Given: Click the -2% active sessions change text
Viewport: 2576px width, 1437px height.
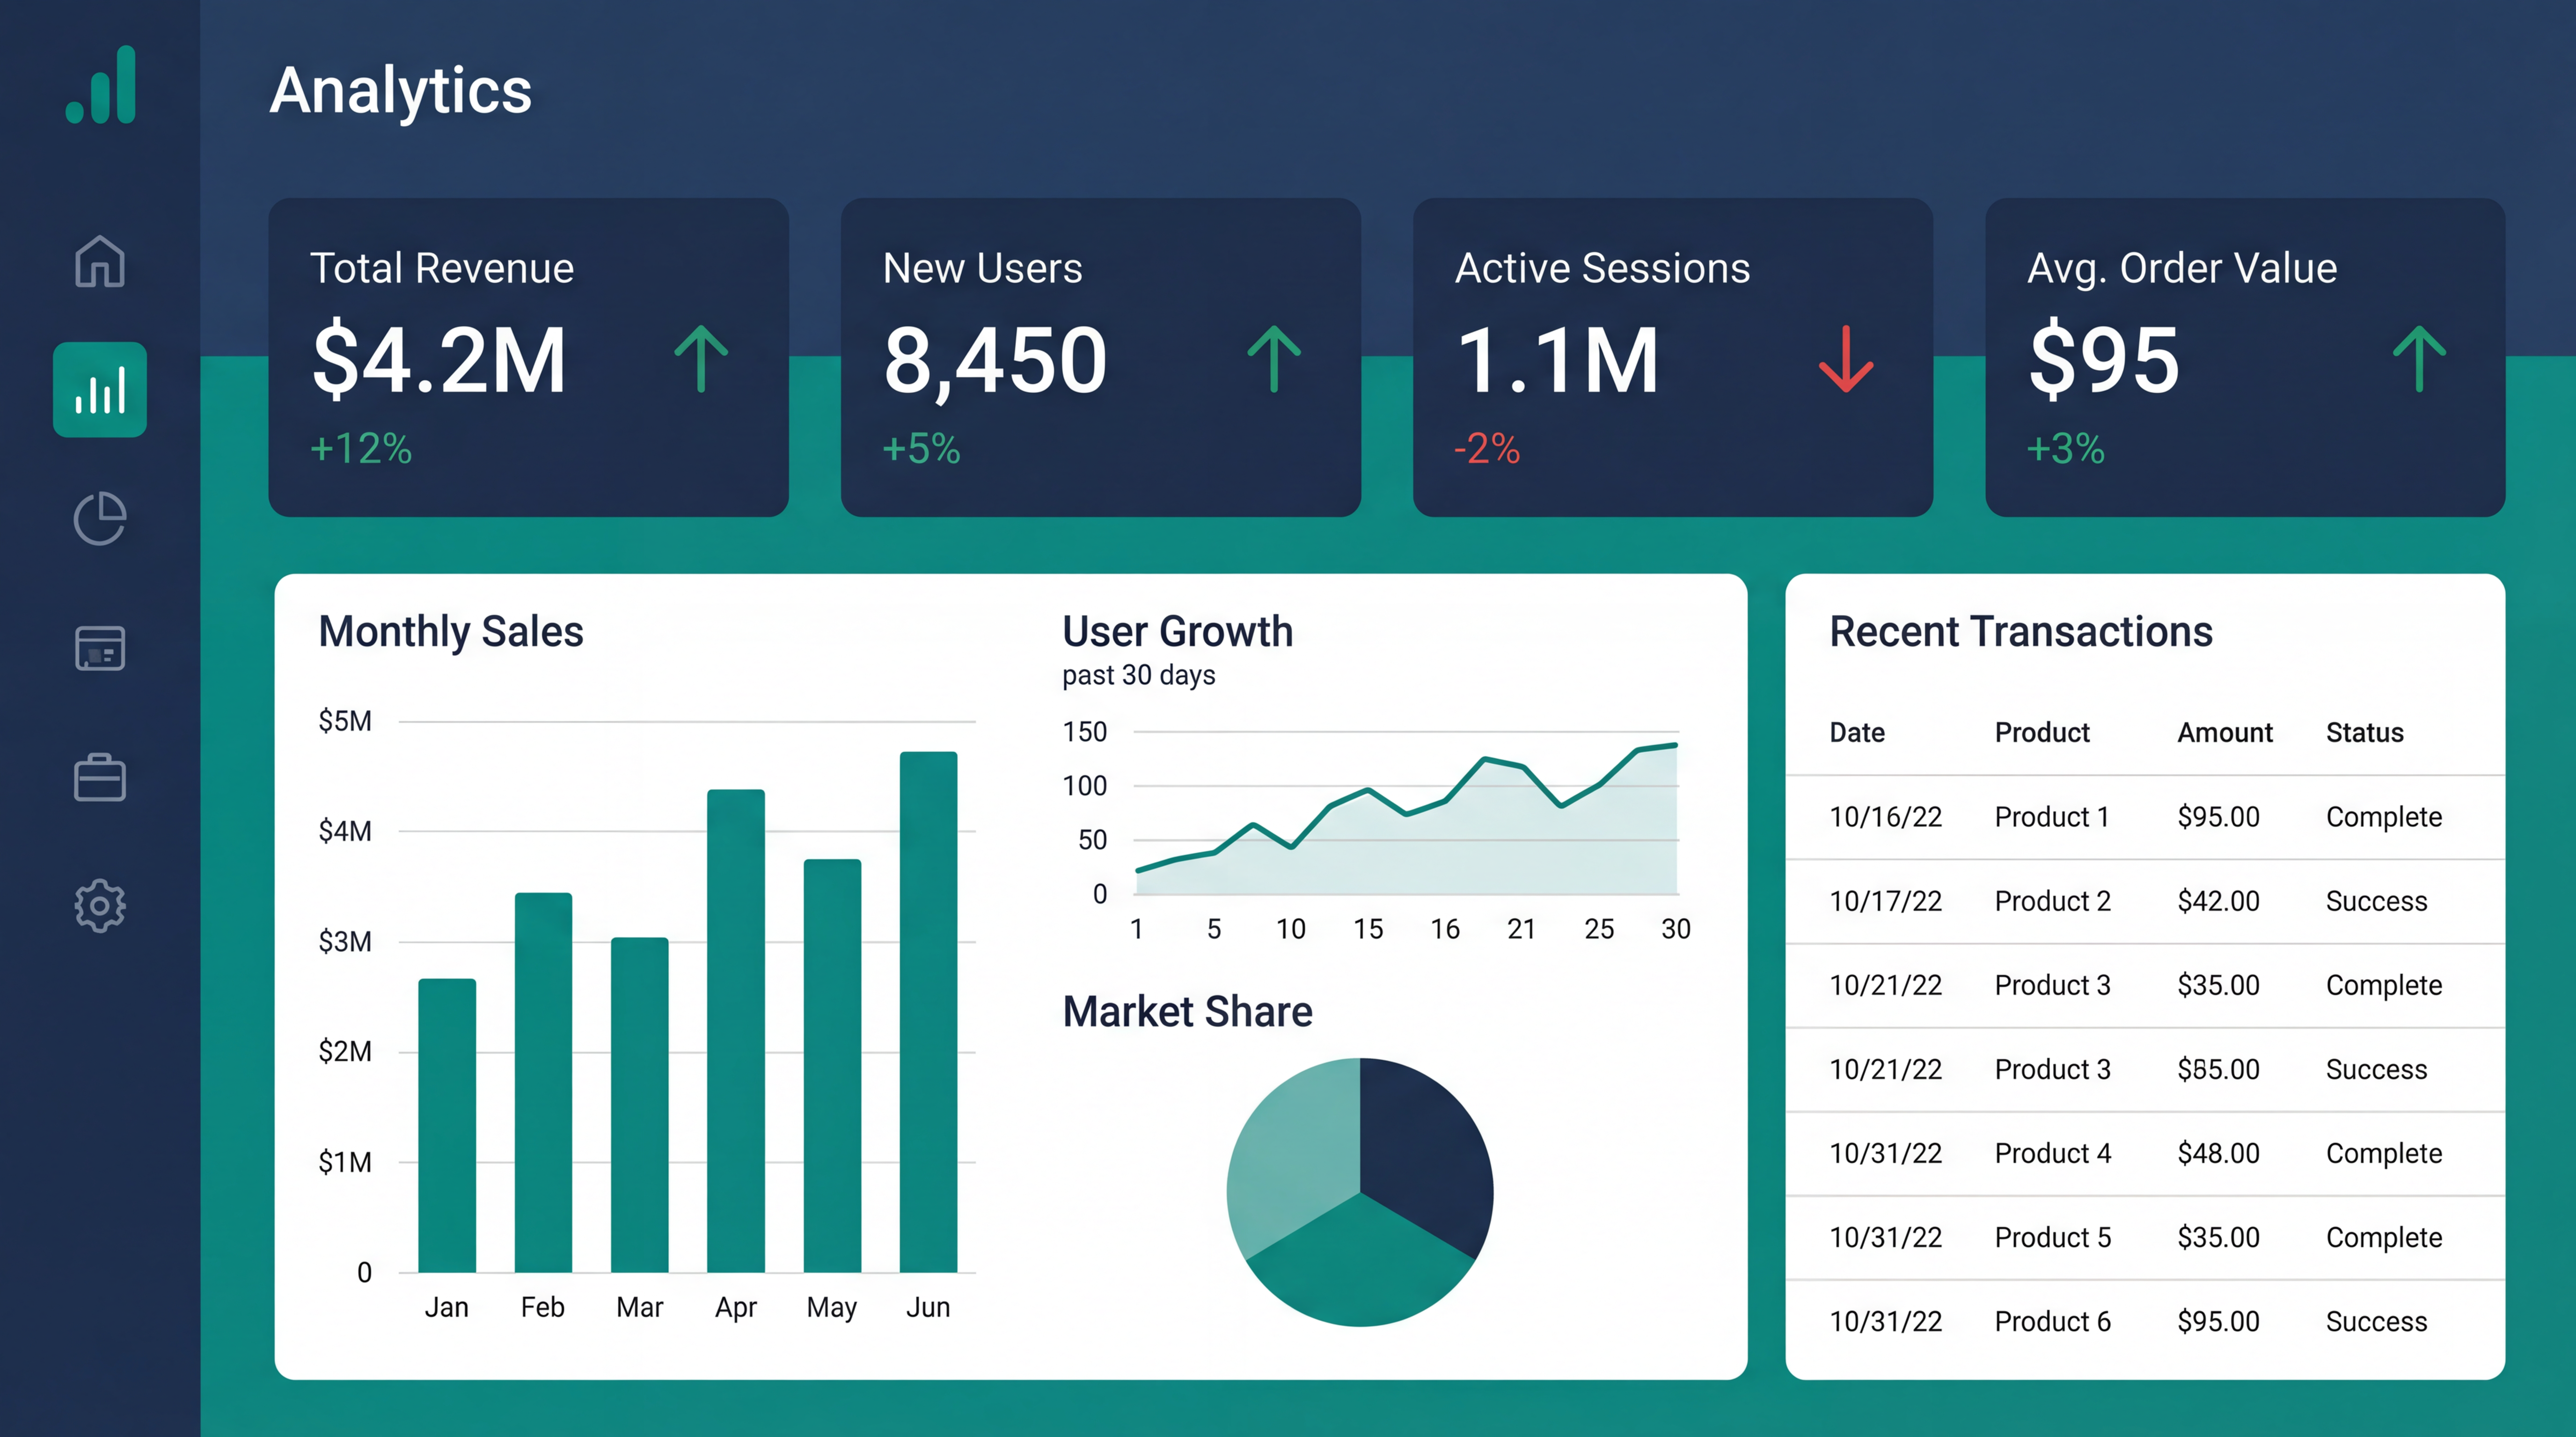Looking at the screenshot, I should click(1487, 449).
